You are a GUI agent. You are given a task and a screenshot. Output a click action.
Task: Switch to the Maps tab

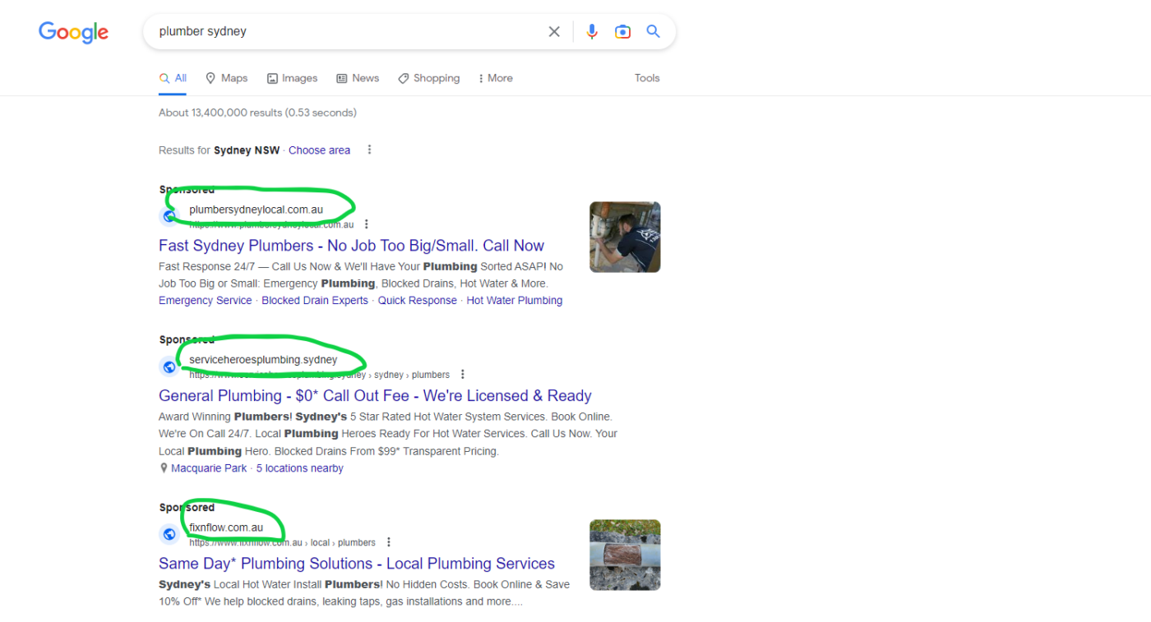[x=227, y=78]
